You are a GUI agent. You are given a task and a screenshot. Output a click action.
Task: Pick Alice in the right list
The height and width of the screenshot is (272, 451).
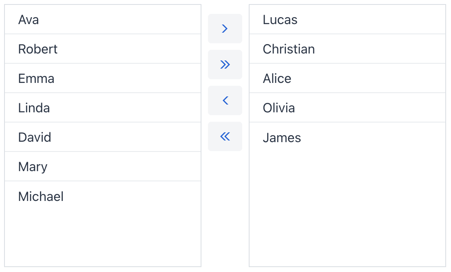click(277, 78)
